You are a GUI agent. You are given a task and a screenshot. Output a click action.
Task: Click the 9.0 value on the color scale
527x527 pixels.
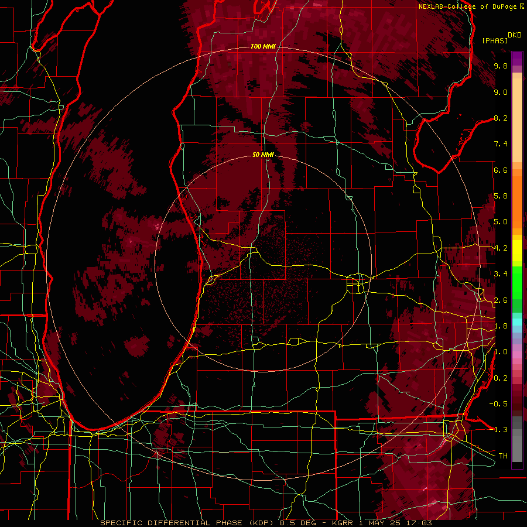pos(501,92)
